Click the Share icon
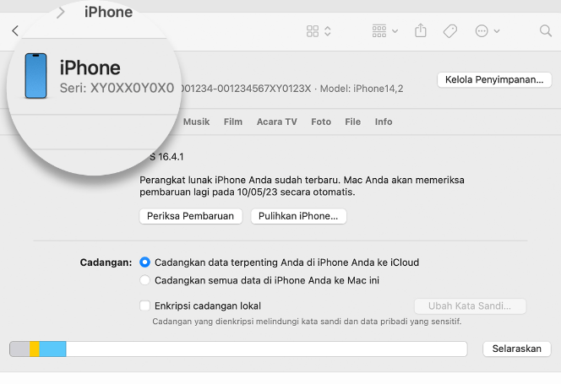Image resolution: width=561 pixels, height=384 pixels. (x=421, y=30)
